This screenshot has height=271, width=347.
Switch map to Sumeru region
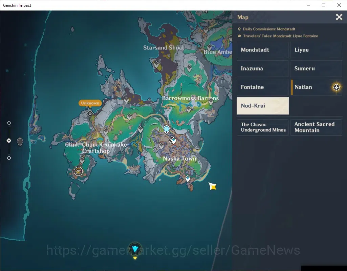click(316, 68)
